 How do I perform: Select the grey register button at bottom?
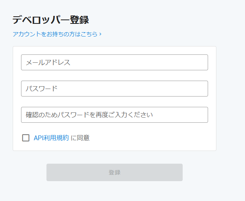tap(114, 172)
